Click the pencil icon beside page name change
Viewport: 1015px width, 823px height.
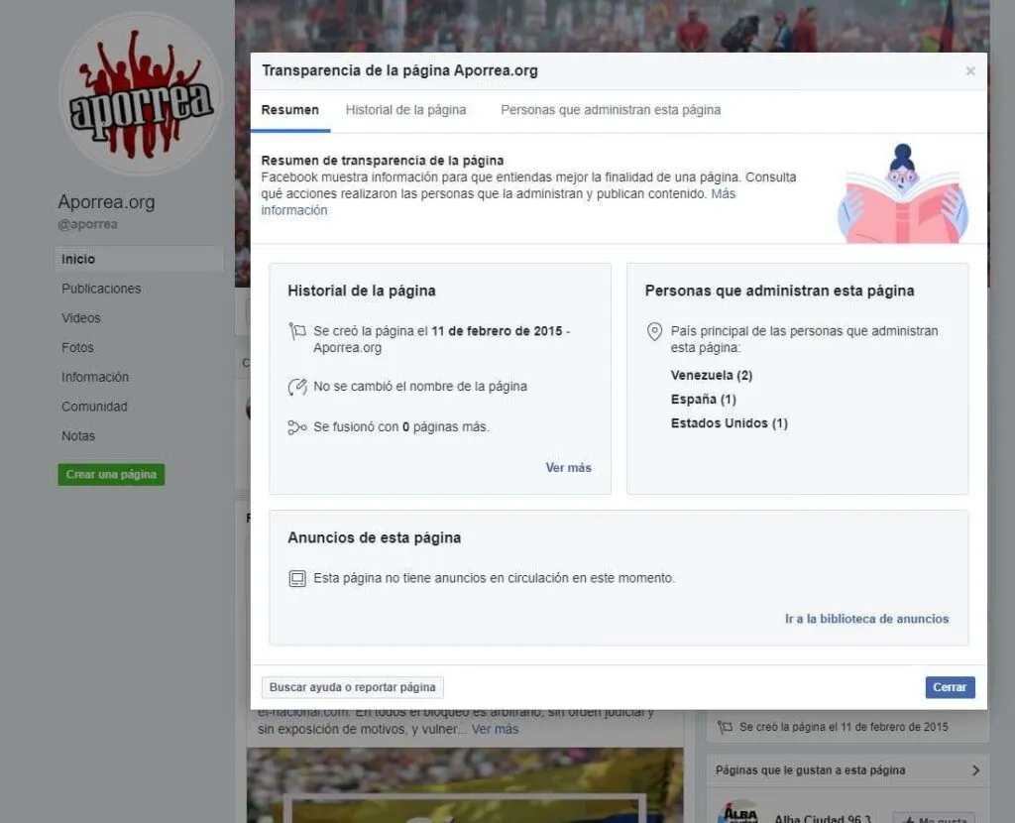297,387
